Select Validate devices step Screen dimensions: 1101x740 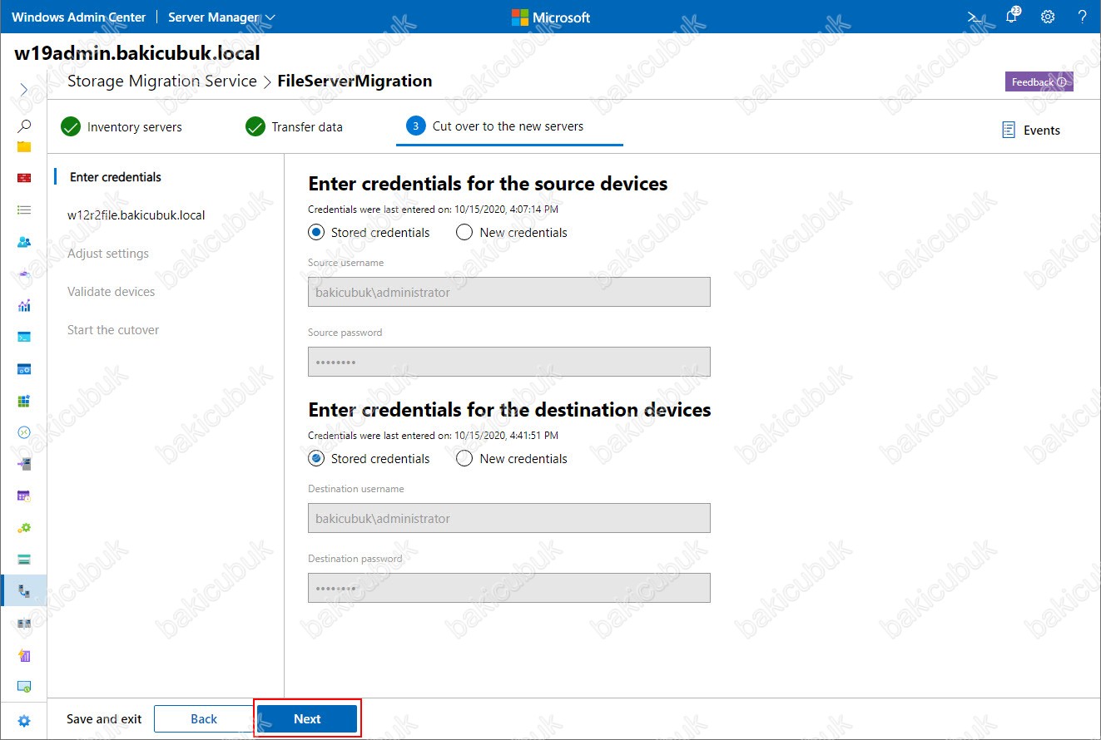click(x=112, y=292)
